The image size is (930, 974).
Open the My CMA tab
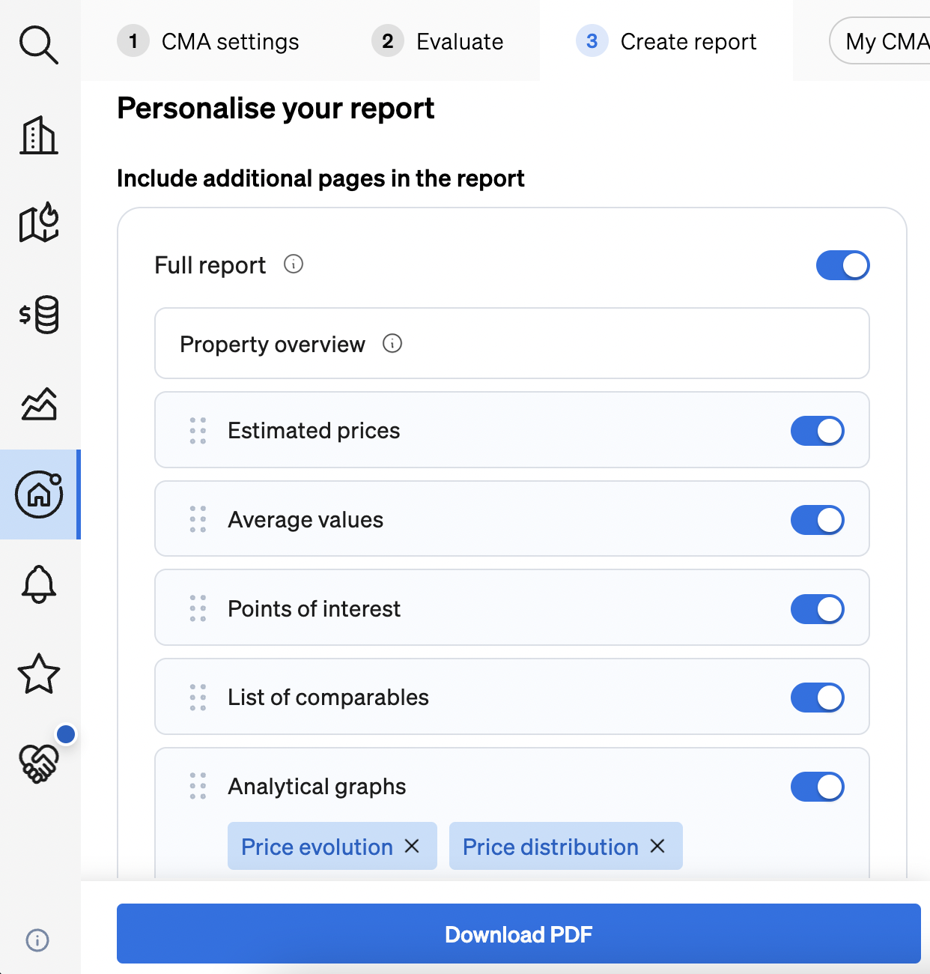click(893, 41)
